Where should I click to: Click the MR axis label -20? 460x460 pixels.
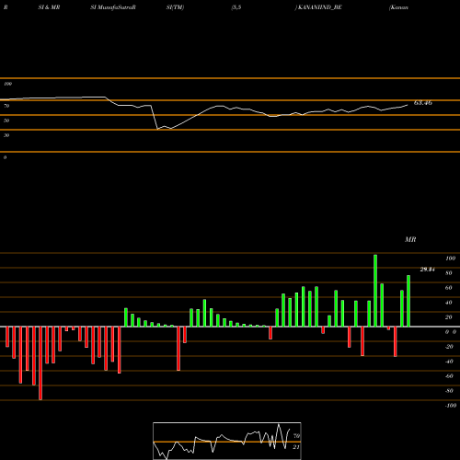pos(449,347)
